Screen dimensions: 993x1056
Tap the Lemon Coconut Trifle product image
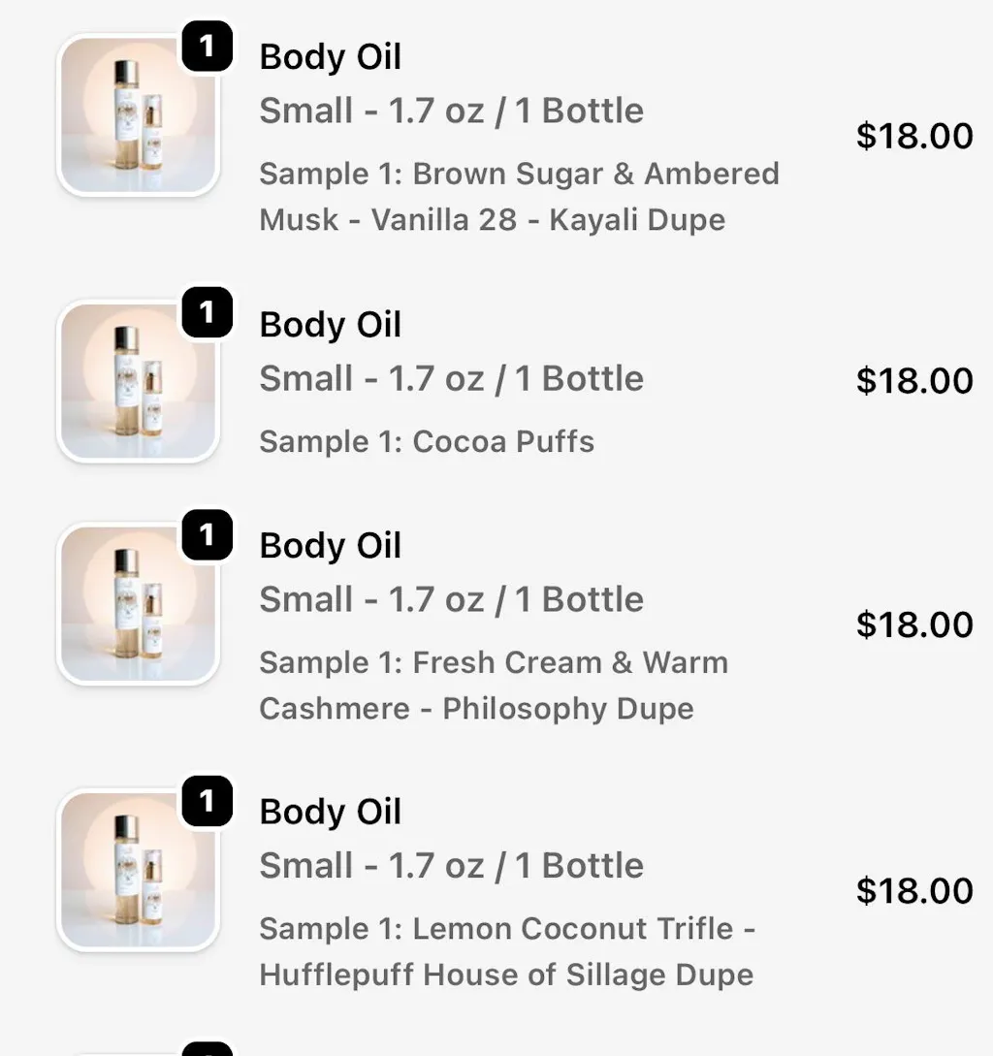(138, 870)
